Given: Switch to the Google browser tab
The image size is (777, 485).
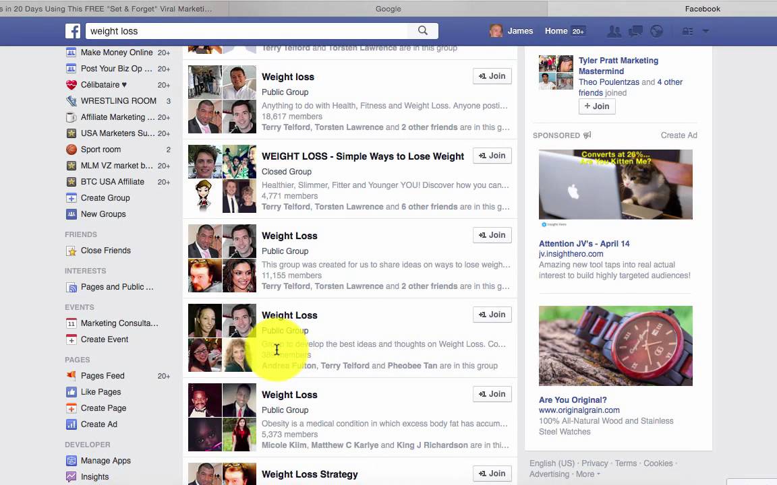Looking at the screenshot, I should tap(388, 8).
